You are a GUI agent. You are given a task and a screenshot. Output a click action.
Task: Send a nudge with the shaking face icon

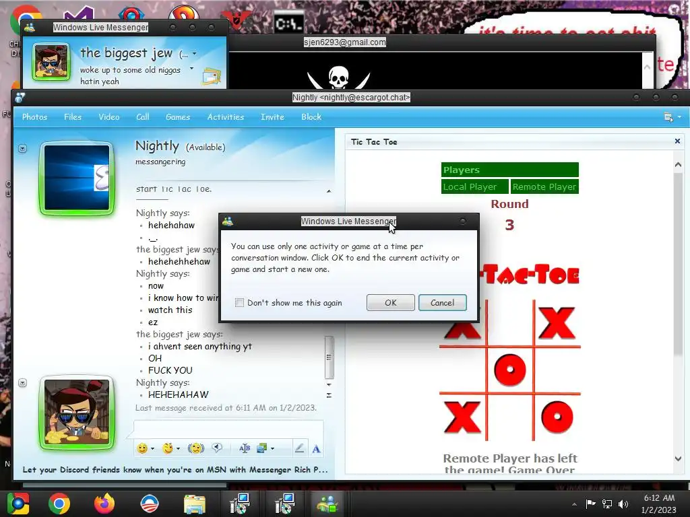coord(196,448)
